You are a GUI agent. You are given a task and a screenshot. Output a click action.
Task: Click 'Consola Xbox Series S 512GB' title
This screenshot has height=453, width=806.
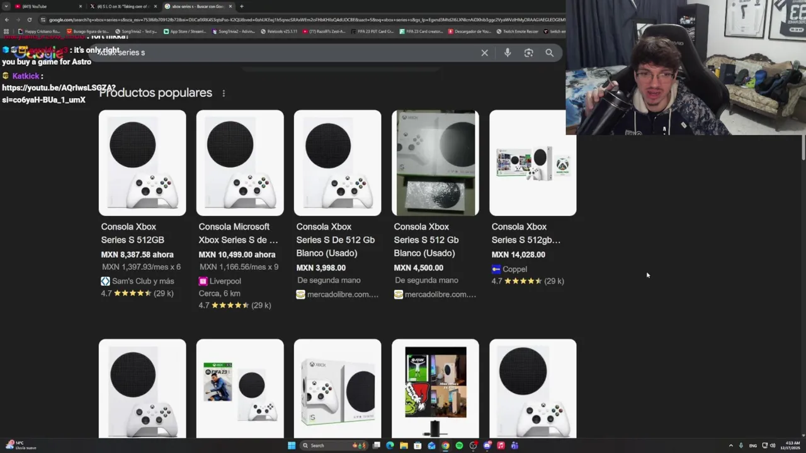[132, 233]
